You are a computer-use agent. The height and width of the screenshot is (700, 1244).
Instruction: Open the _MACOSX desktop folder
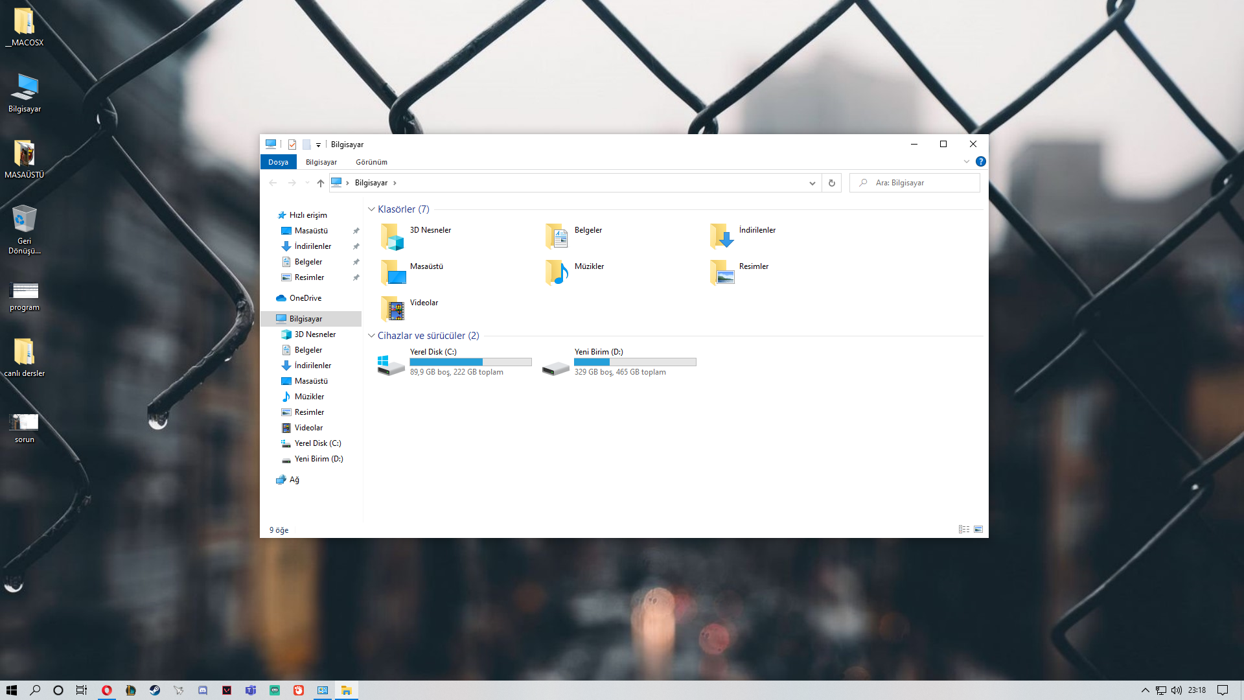coord(25,27)
